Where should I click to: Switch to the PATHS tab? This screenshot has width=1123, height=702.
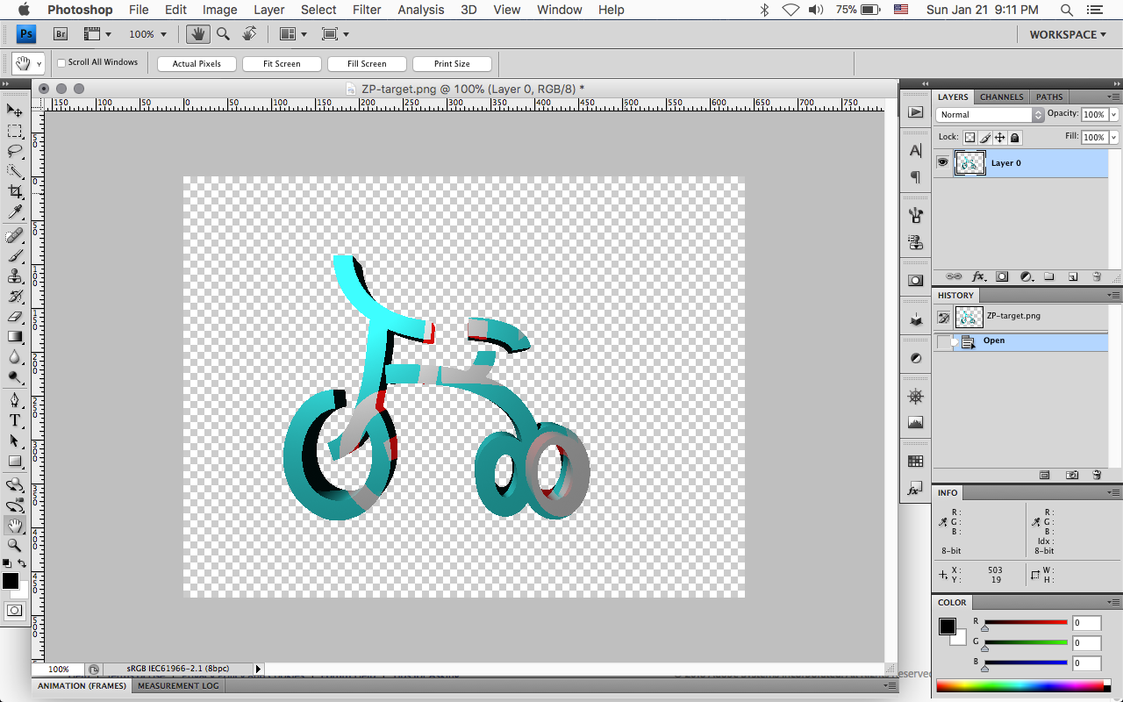click(1049, 97)
